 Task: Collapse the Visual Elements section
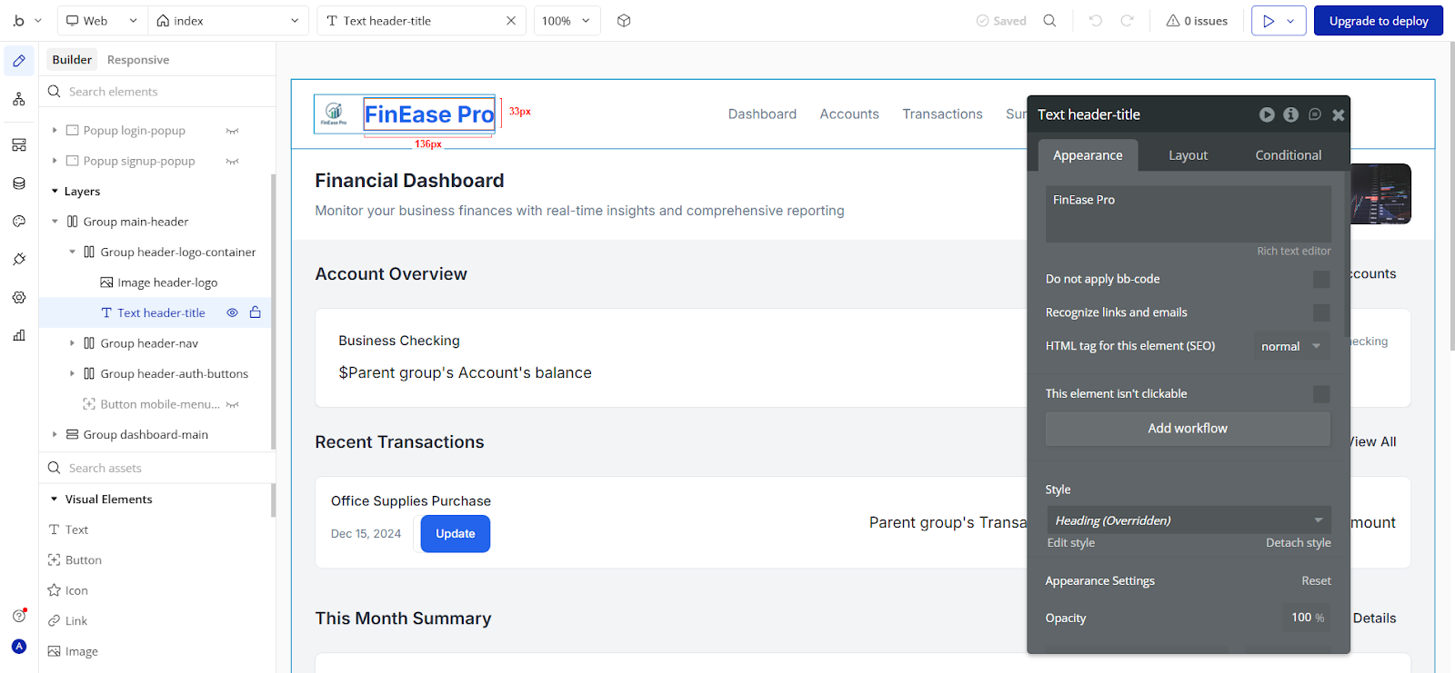(x=55, y=500)
